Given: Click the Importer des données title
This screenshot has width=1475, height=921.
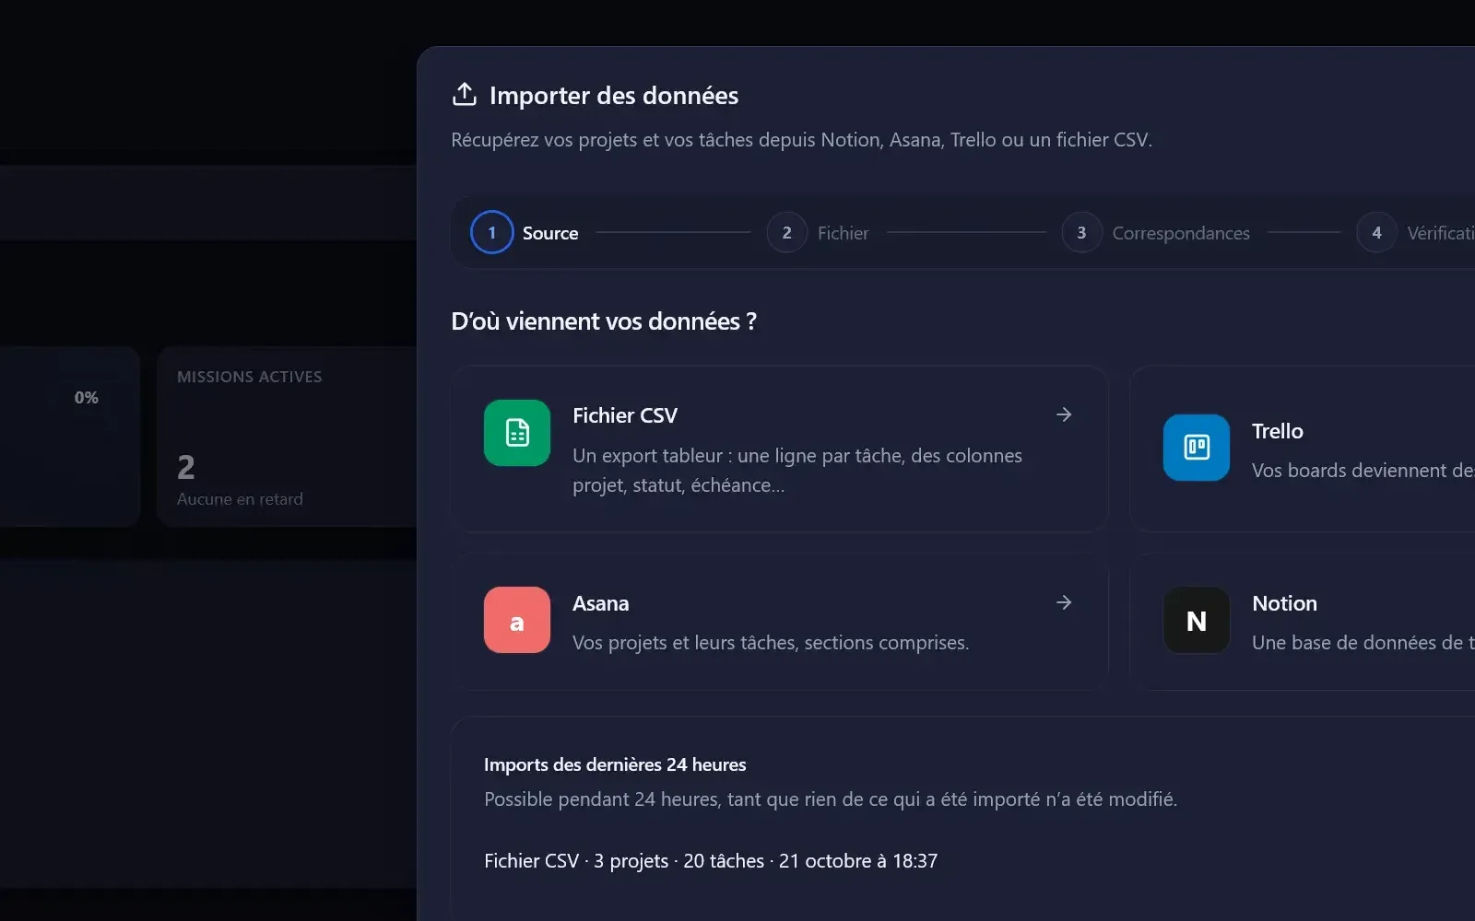Looking at the screenshot, I should coord(614,96).
